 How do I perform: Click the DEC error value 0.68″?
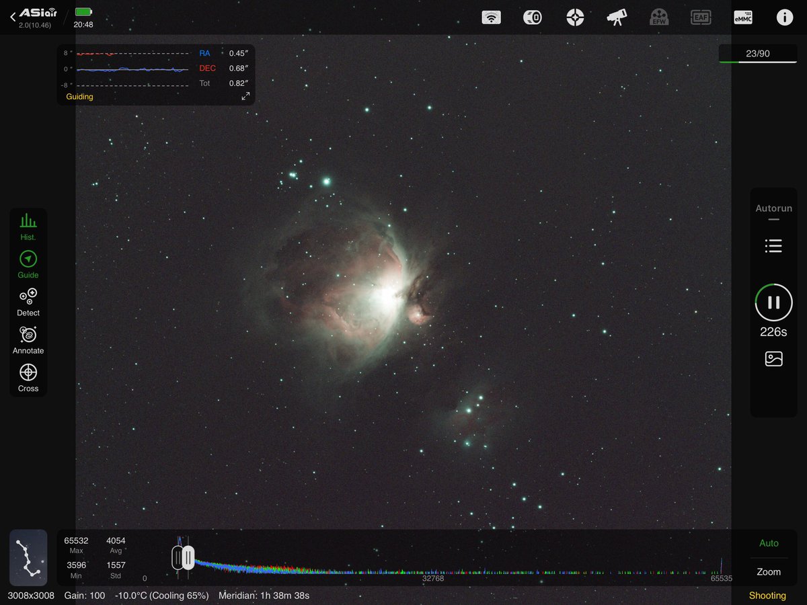click(x=239, y=69)
